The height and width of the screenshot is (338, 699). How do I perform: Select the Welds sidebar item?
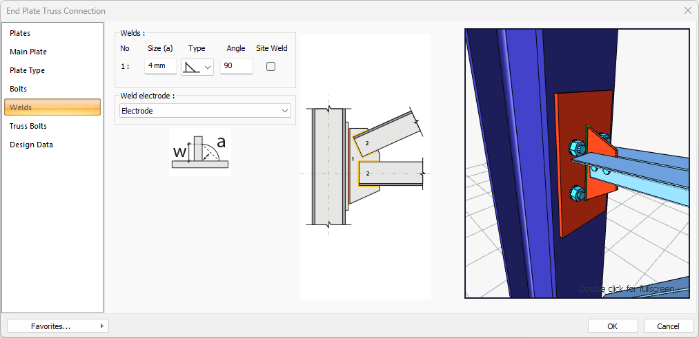pyautogui.click(x=52, y=107)
